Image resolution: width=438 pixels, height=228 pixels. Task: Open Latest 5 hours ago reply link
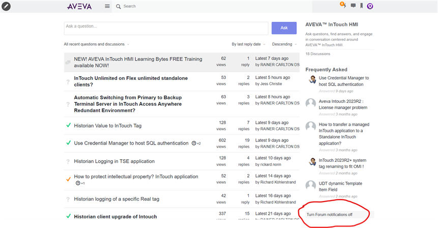[273, 77]
